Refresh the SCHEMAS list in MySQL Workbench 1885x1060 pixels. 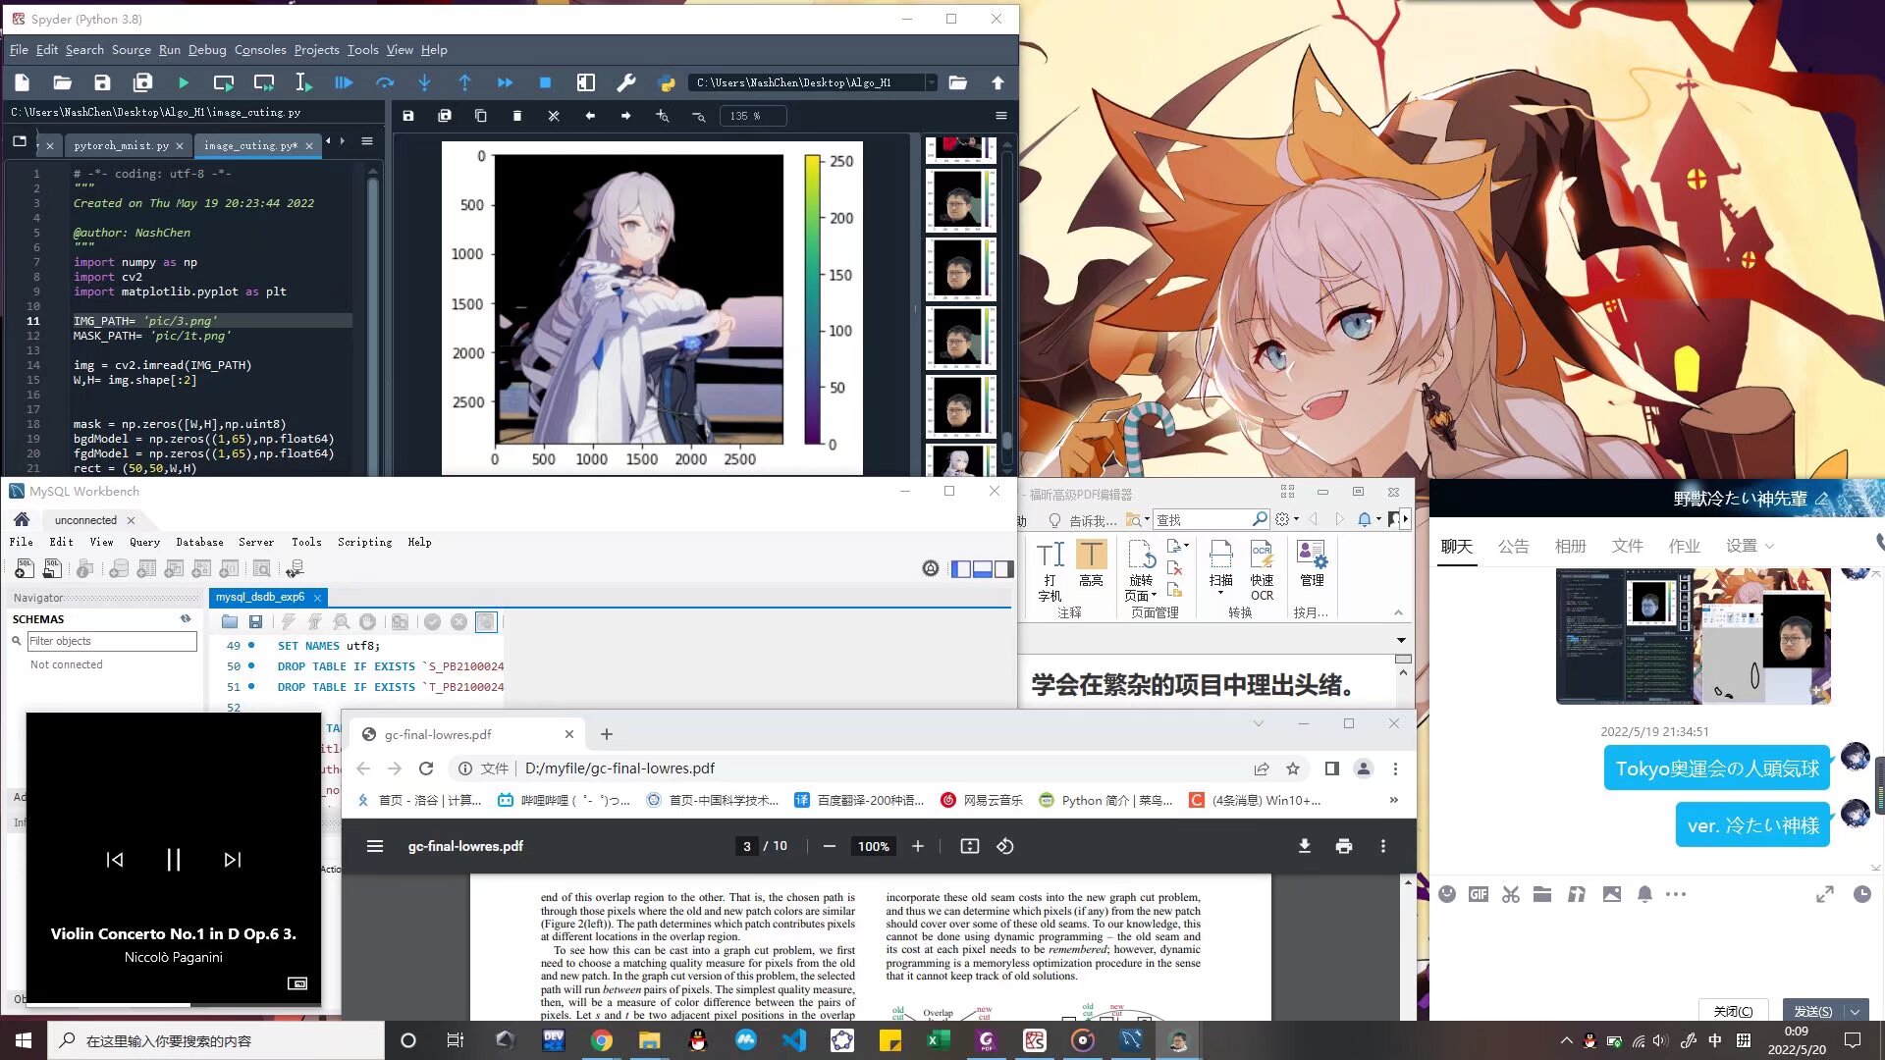[x=186, y=619]
